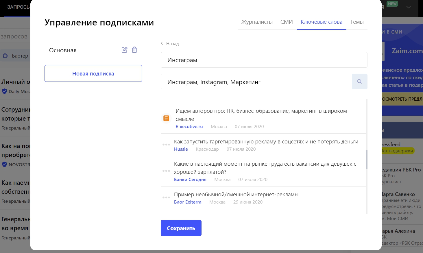Click the keyword search magnifier icon
This screenshot has height=253, width=423.
[359, 82]
